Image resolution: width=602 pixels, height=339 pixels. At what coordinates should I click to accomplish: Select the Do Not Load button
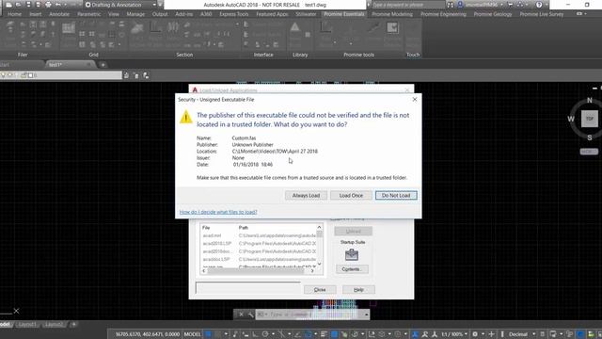pyautogui.click(x=396, y=195)
